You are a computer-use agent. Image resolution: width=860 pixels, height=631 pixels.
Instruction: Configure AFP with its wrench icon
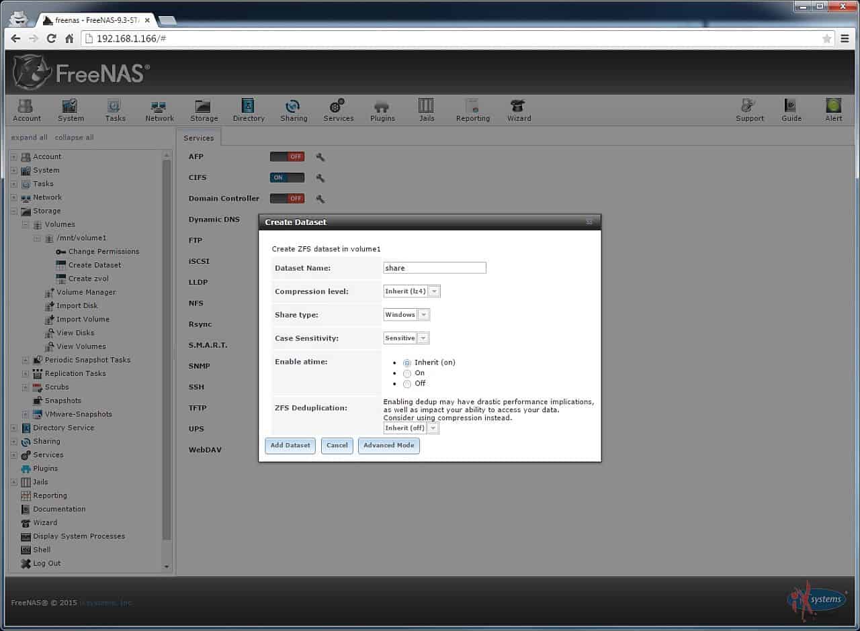click(x=320, y=157)
